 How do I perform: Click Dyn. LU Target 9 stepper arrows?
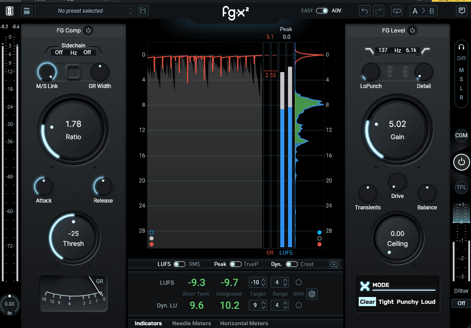pos(263,306)
